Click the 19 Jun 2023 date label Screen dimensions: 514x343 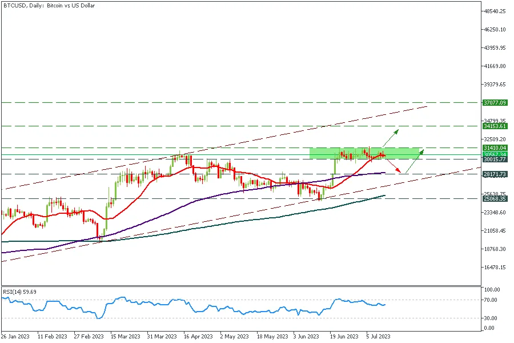pos(344,337)
